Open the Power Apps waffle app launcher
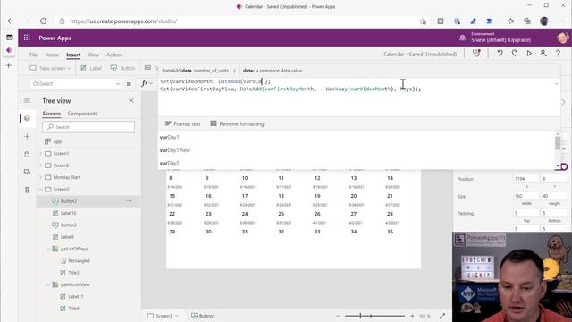Viewport: 572px width, 322px height. 27,38
